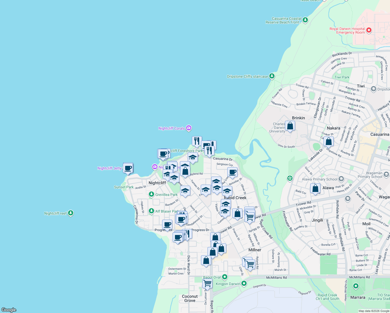Viewport: 390px width, 313px height.
Task: Click the Map data ©2026 Google text
Action: coord(374,311)
